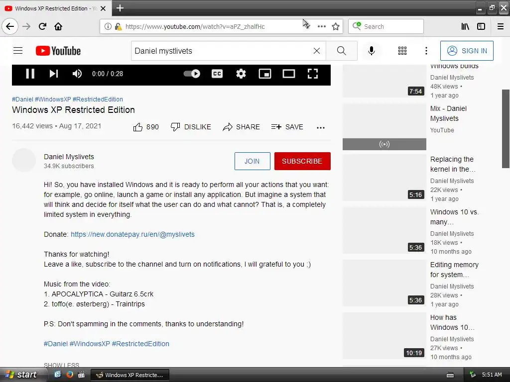Open more actions ellipsis under video

point(321,128)
